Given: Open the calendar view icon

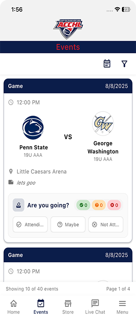Looking at the screenshot, I should point(107,64).
